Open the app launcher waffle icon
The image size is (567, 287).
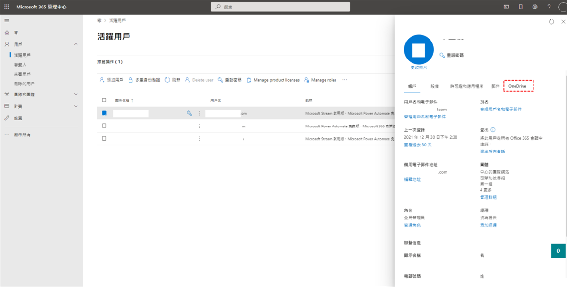point(7,7)
